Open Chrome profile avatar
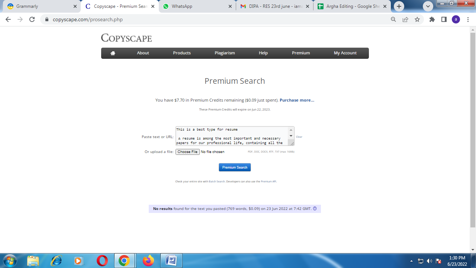 click(456, 19)
